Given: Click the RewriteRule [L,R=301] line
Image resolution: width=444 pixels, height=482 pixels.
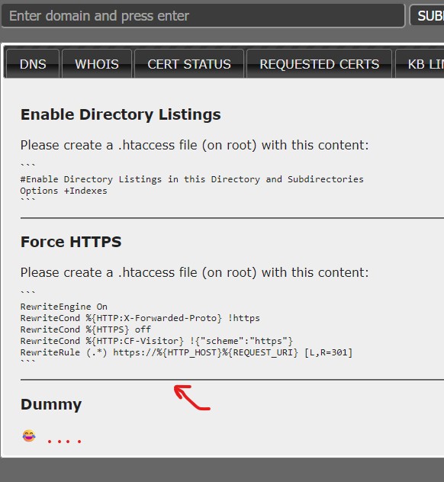Looking at the screenshot, I should click(x=186, y=352).
